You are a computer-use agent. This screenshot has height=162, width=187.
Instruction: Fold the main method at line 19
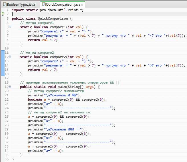click(x=10, y=87)
